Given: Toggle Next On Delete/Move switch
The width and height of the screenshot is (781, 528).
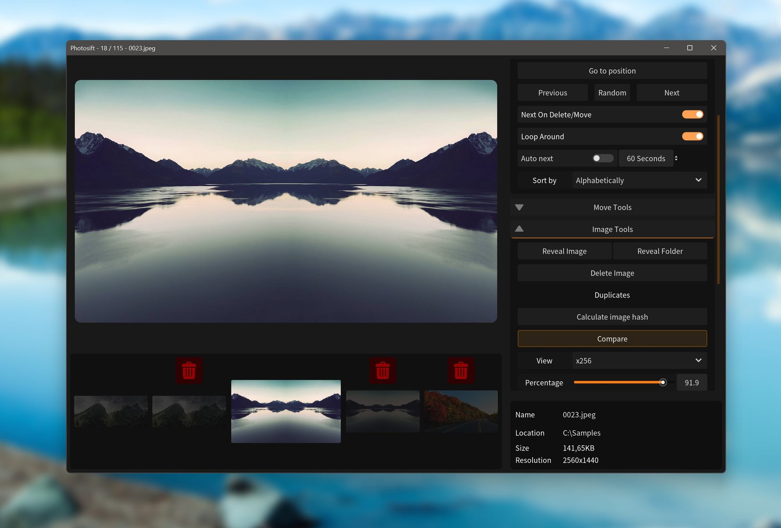Looking at the screenshot, I should (692, 114).
